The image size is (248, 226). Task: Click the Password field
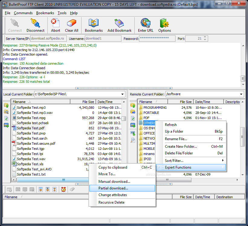coord(157,38)
